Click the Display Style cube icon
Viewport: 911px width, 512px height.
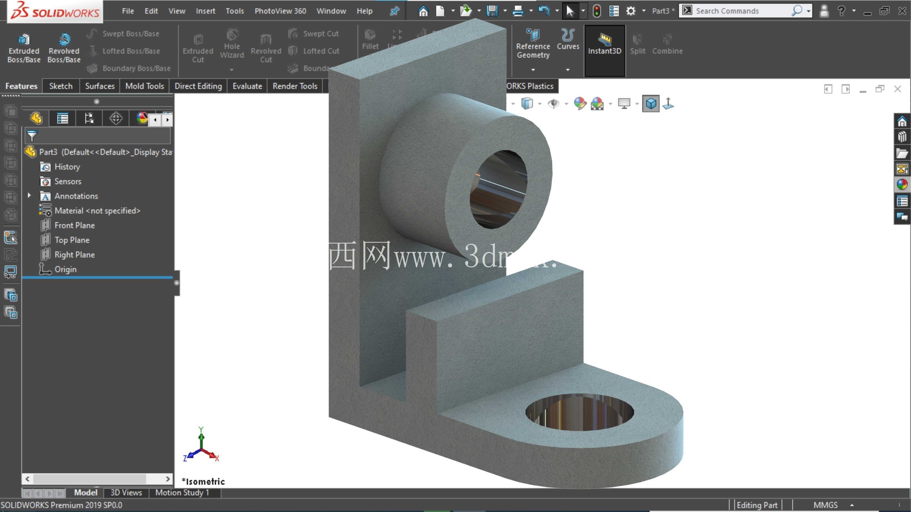click(527, 103)
